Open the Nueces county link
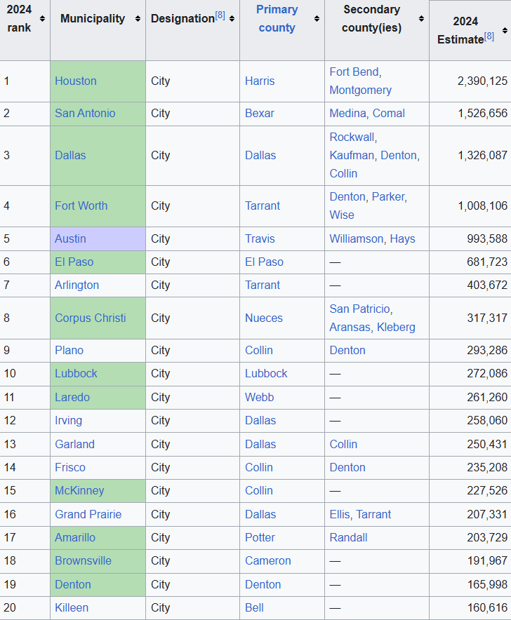Viewport: 511px width, 620px height. pos(264,318)
